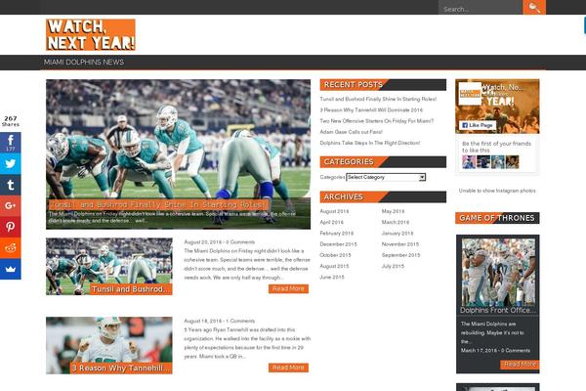Screen dimensions: 586x391
Task: Click the Watch, Next Year! logo
Action: click(x=91, y=34)
